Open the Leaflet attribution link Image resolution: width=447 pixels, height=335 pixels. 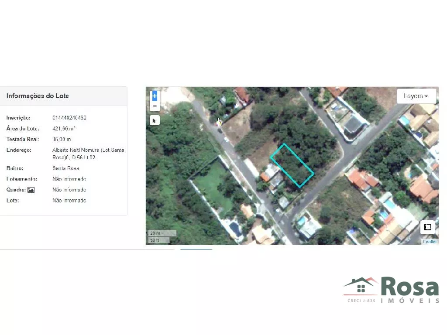pyautogui.click(x=429, y=241)
